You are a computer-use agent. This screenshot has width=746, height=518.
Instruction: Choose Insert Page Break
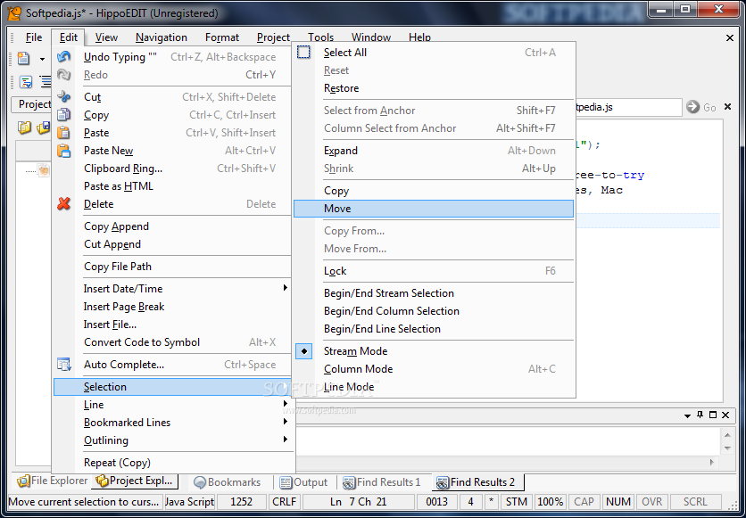(172, 307)
